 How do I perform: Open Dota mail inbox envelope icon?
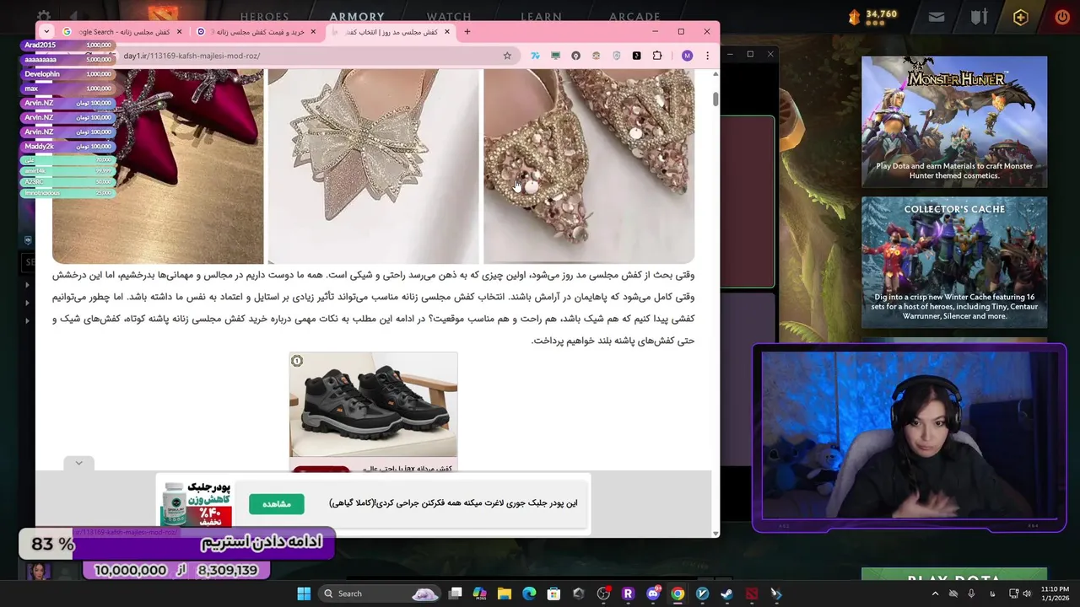click(x=937, y=17)
